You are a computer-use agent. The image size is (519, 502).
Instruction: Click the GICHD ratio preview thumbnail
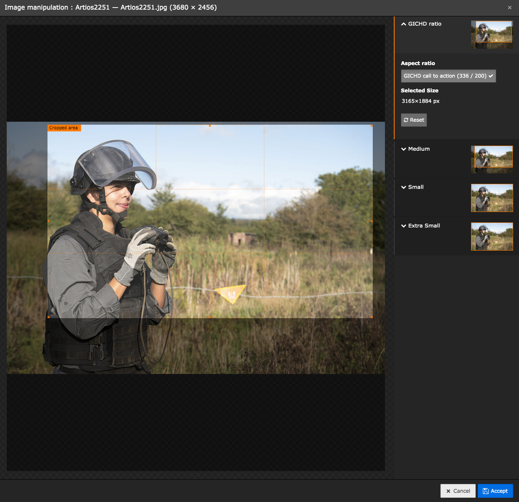[492, 34]
